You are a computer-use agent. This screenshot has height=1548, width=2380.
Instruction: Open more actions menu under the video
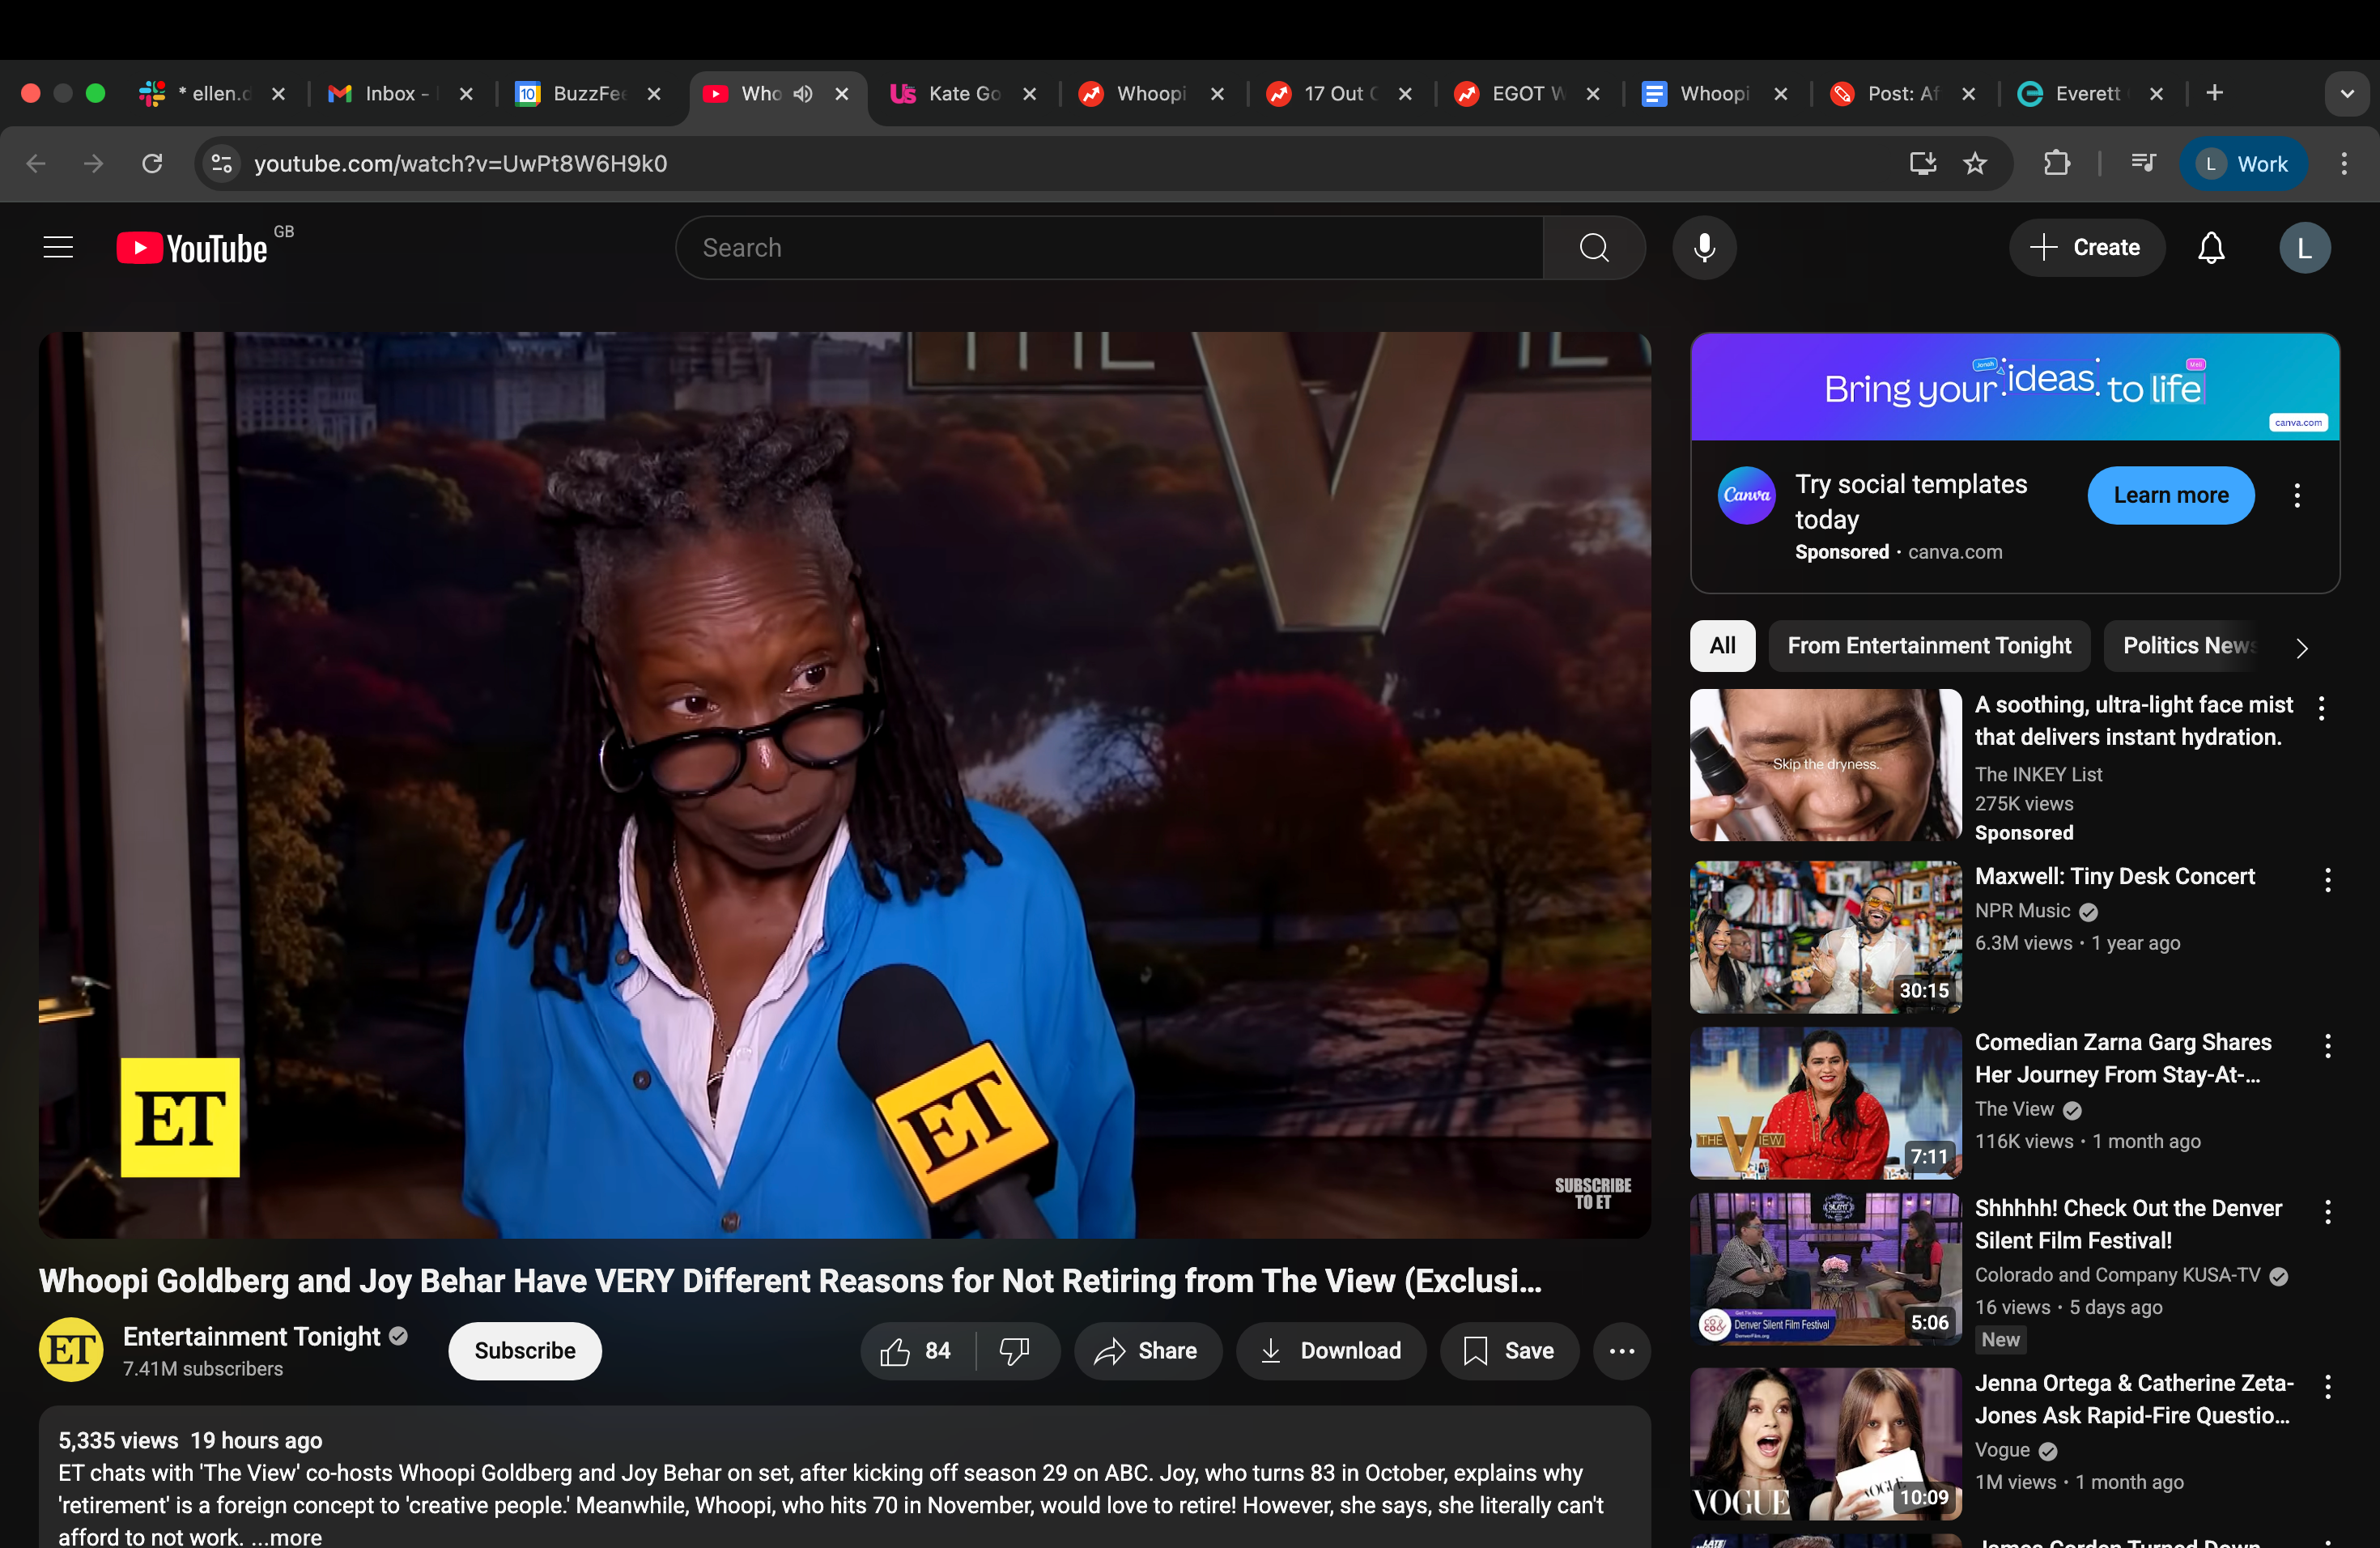pyautogui.click(x=1622, y=1351)
